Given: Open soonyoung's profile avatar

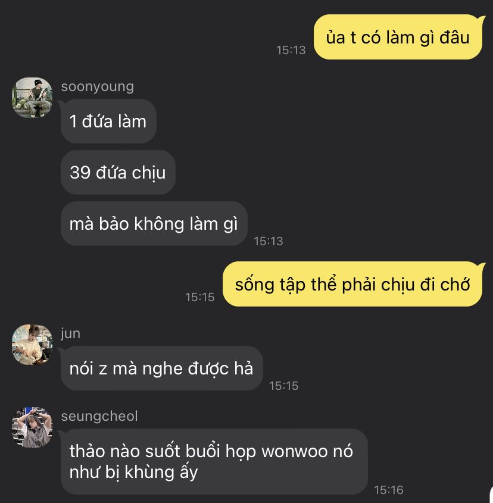Looking at the screenshot, I should pyautogui.click(x=32, y=98).
